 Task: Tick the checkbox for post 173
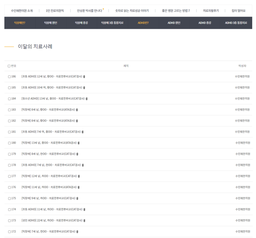click(x=9, y=221)
